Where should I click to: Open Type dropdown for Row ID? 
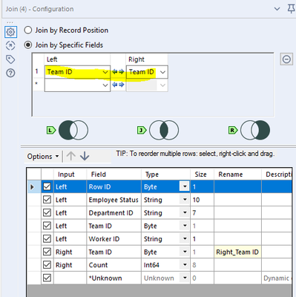tap(185, 186)
